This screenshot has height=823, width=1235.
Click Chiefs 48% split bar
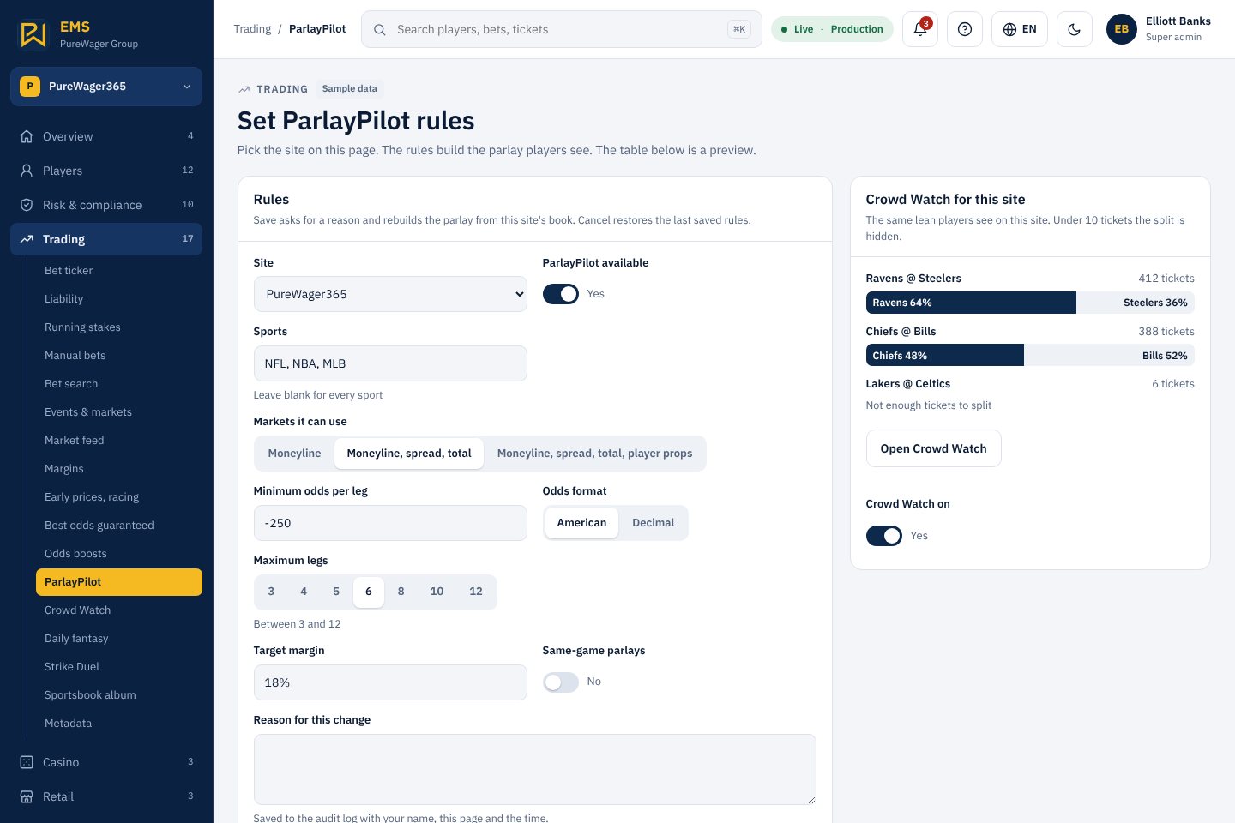coord(945,356)
